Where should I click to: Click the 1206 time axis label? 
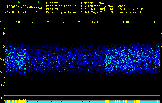coord(95,22)
